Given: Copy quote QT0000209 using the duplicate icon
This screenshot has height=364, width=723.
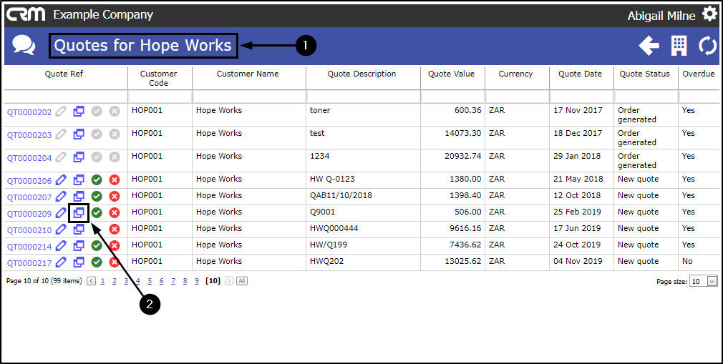Looking at the screenshot, I should tap(79, 213).
